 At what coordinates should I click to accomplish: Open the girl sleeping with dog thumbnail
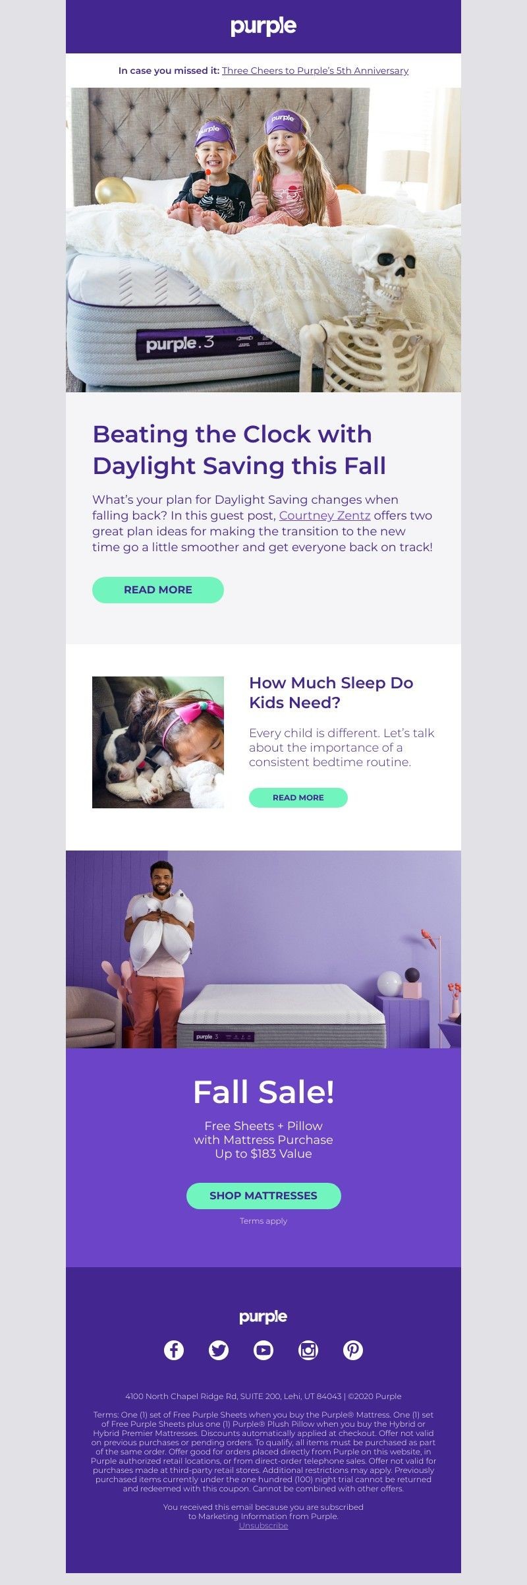tap(158, 742)
